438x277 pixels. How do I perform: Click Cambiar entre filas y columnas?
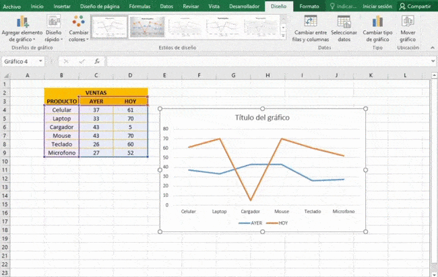pyautogui.click(x=311, y=28)
